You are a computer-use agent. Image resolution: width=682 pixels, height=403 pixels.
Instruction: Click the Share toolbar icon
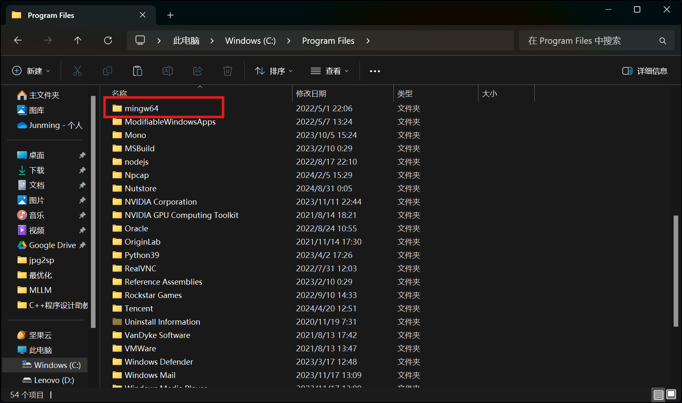(x=198, y=71)
